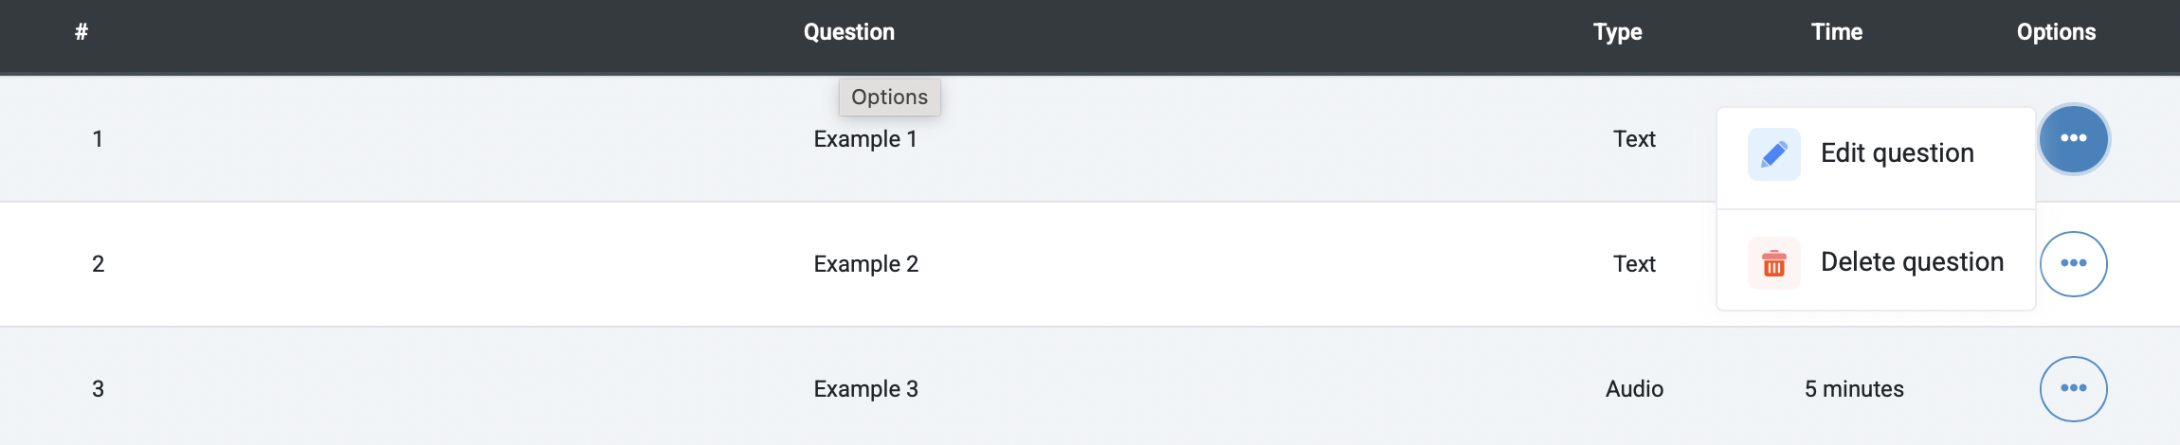Click the Audio type cell in row 3

(x=1634, y=389)
